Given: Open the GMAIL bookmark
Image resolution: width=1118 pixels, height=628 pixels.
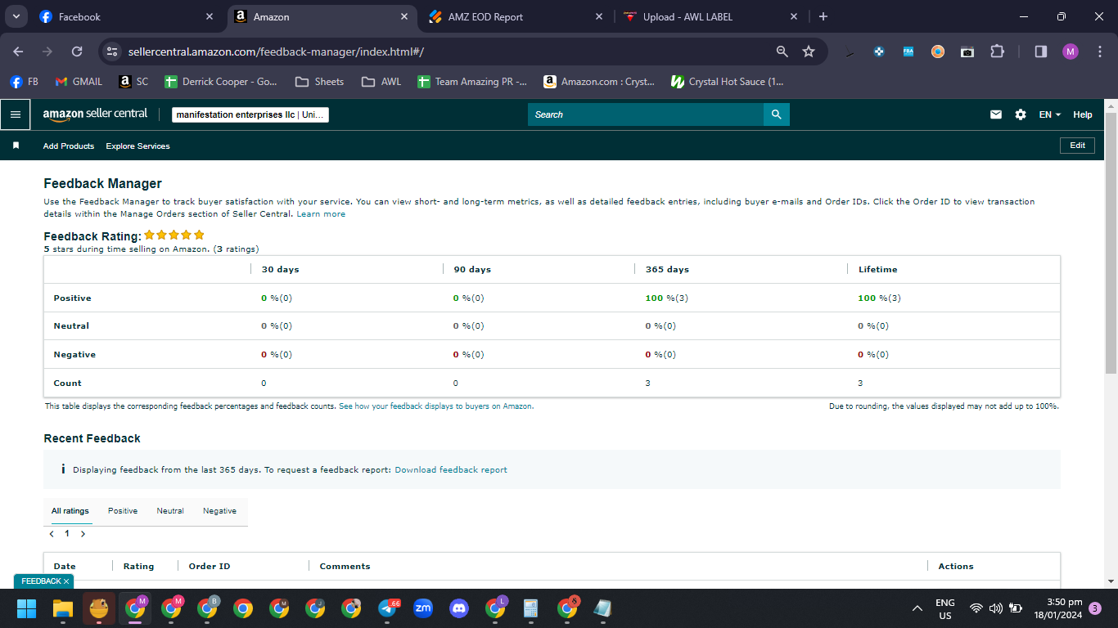Looking at the screenshot, I should tap(79, 82).
